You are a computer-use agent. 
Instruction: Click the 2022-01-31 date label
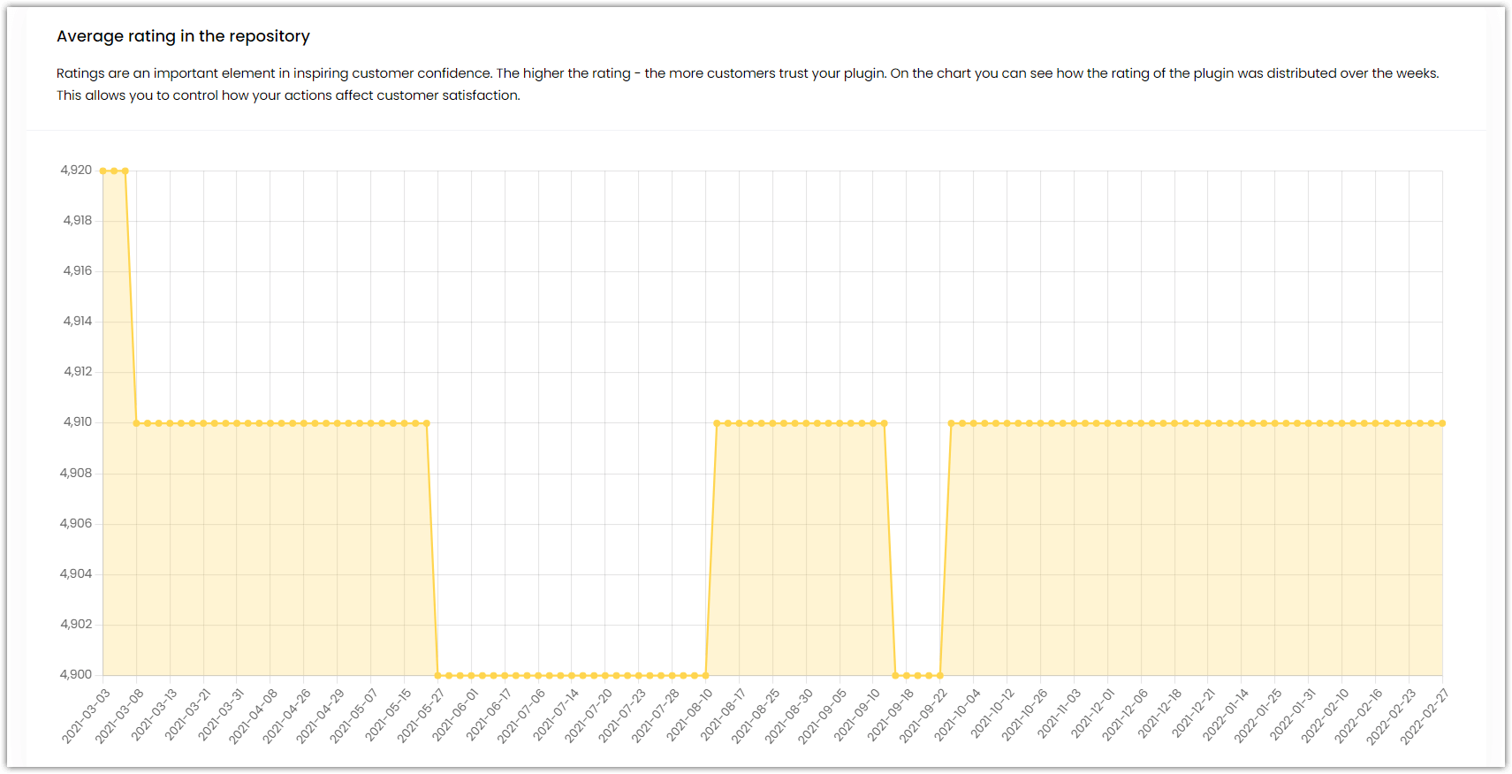click(x=1293, y=717)
